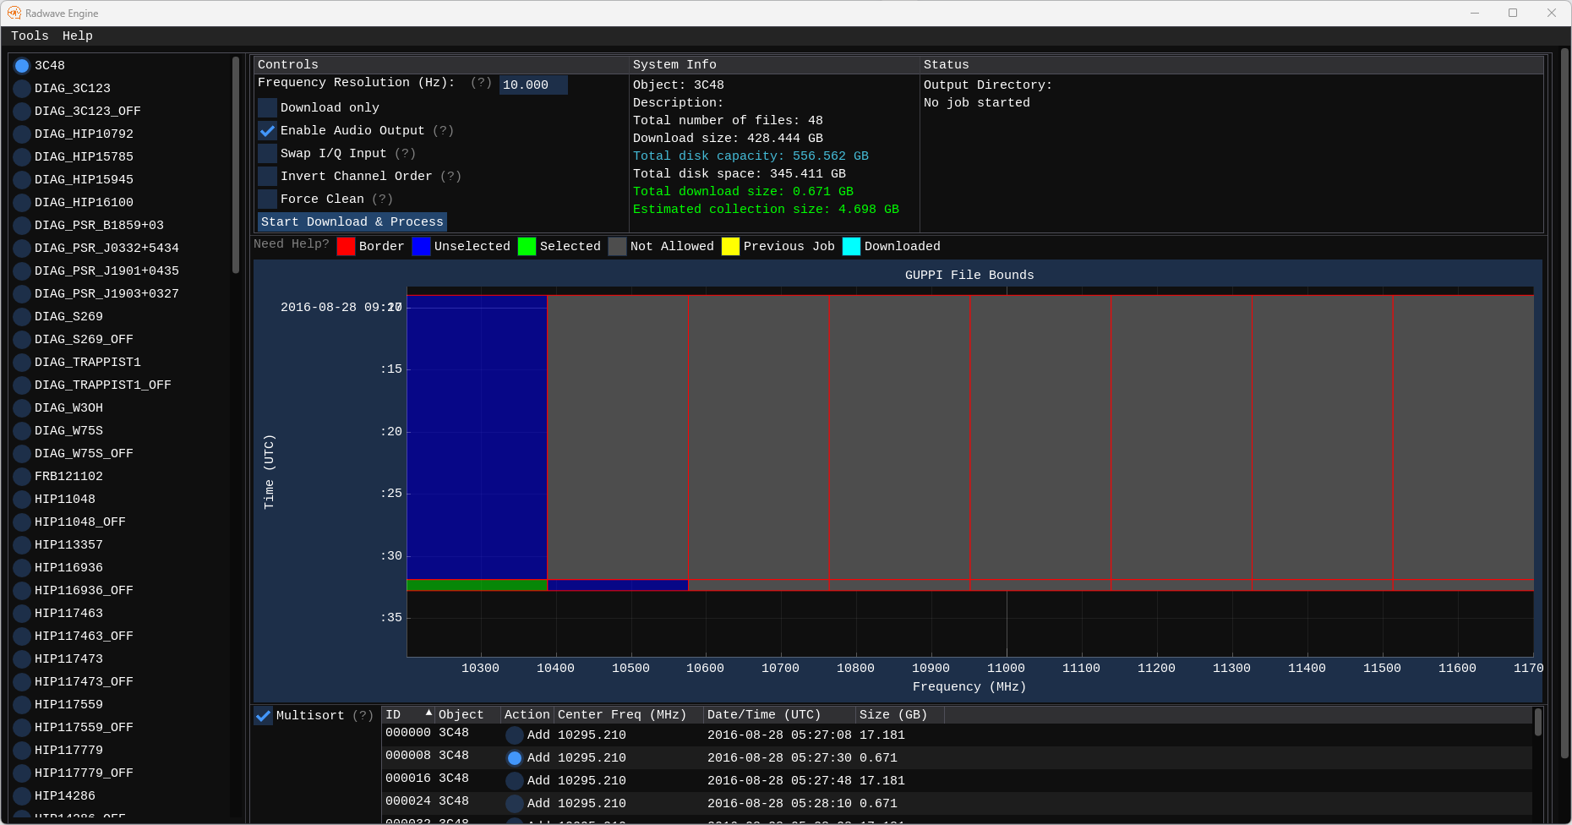Click the green Selected color swatch
1572x825 pixels.
pyautogui.click(x=527, y=246)
